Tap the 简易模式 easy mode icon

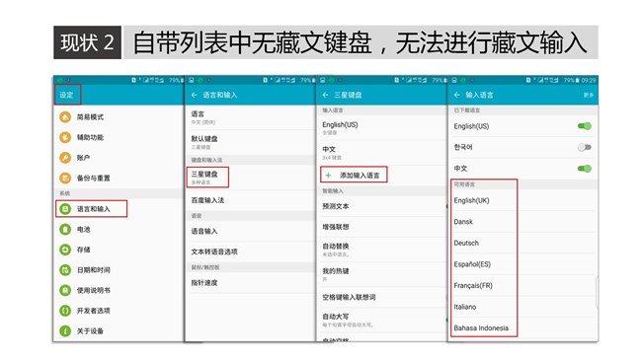click(x=65, y=117)
